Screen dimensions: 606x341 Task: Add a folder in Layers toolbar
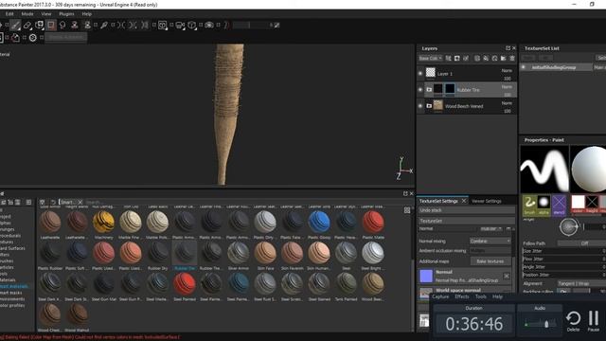[503, 59]
